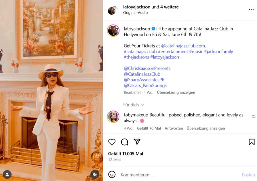Open tobymakeup's avatar
The image size is (257, 181).
click(113, 117)
